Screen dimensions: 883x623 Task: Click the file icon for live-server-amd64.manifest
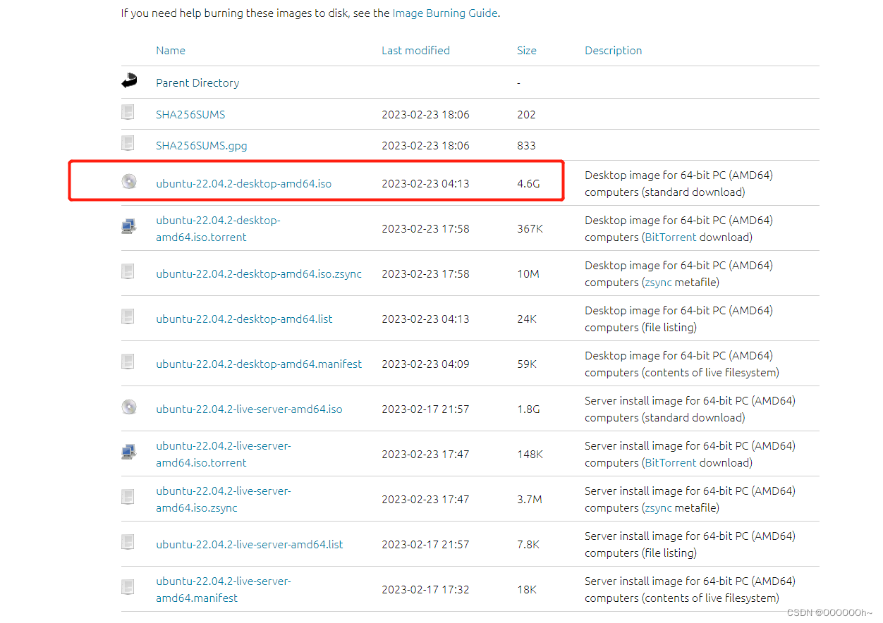click(x=128, y=587)
